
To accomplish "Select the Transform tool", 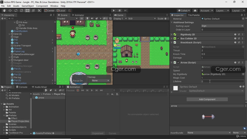I will [33, 11].
